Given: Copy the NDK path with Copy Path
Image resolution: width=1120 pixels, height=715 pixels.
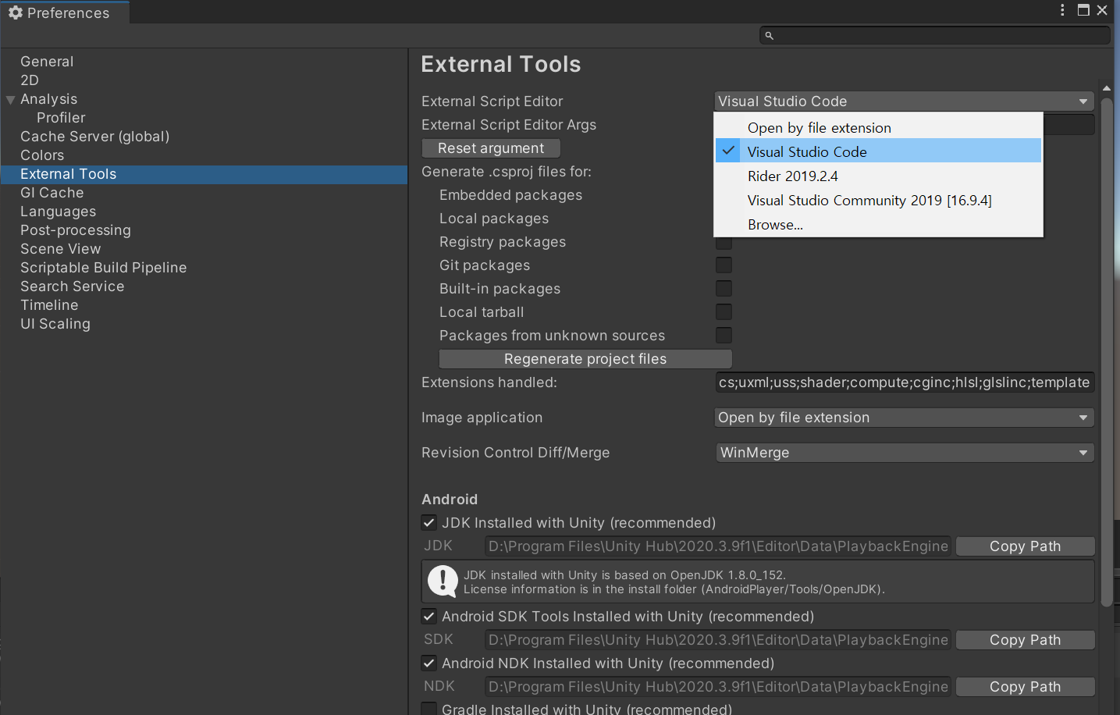Looking at the screenshot, I should tap(1025, 687).
